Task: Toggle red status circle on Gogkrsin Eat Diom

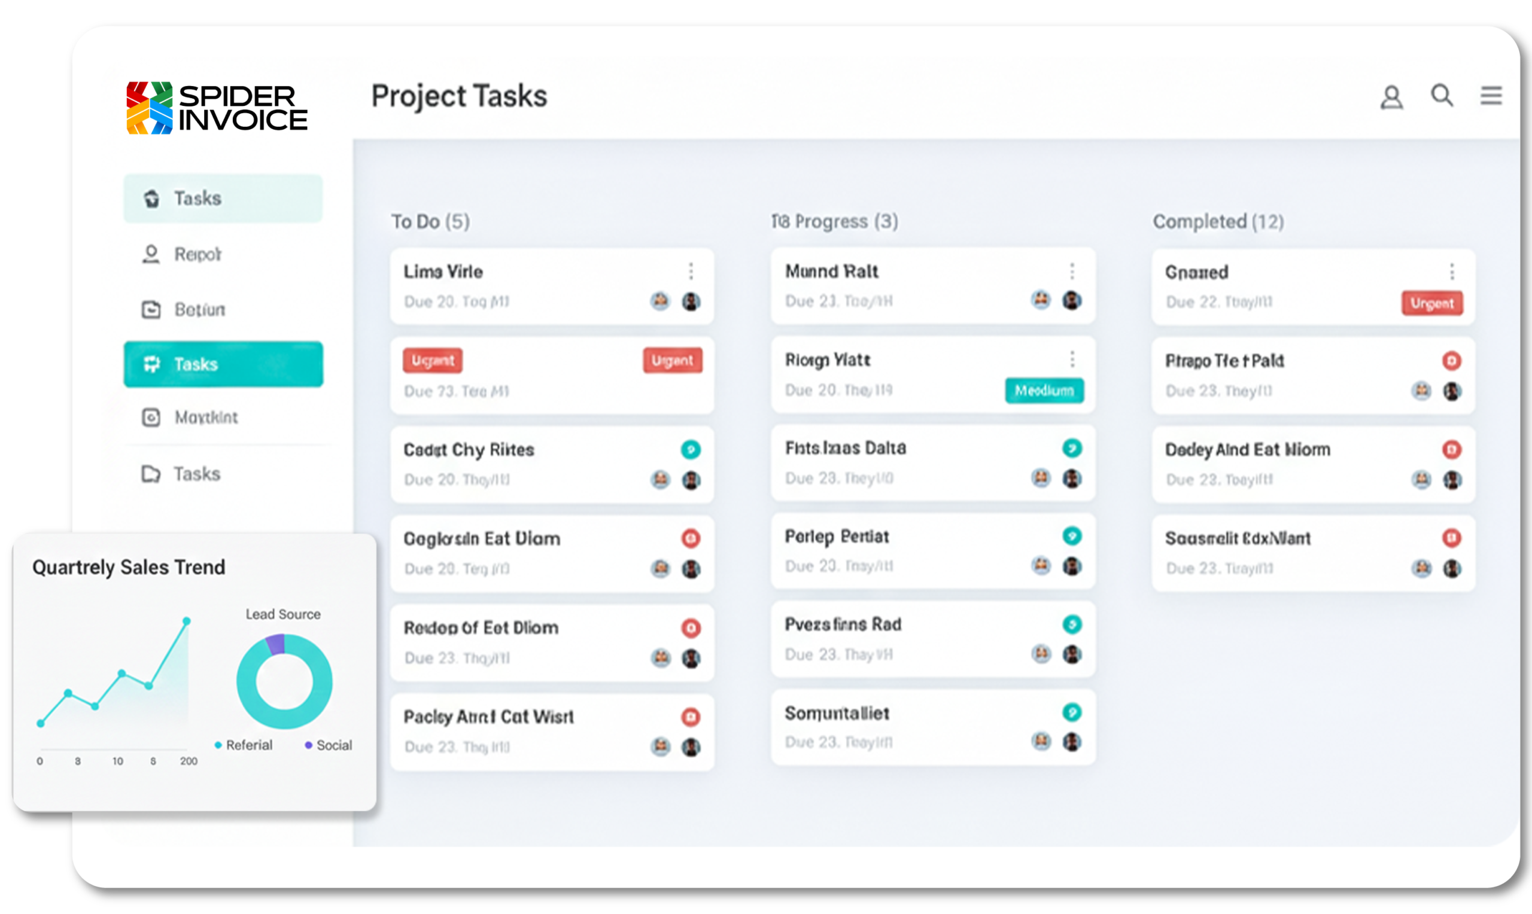Action: point(691,539)
